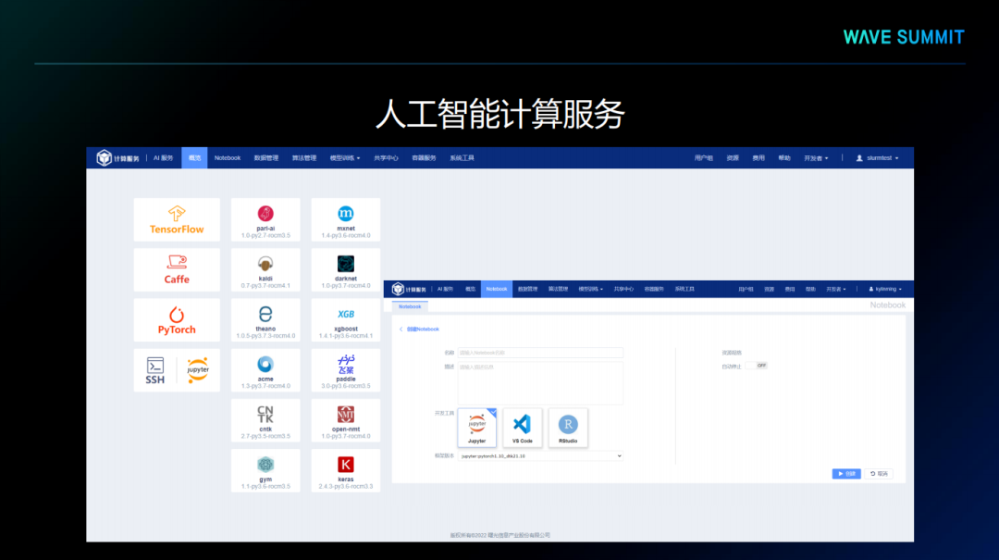999x560 pixels.
Task: Expand the jupyter-pytorch1.10 image version dropdown
Action: coord(541,455)
